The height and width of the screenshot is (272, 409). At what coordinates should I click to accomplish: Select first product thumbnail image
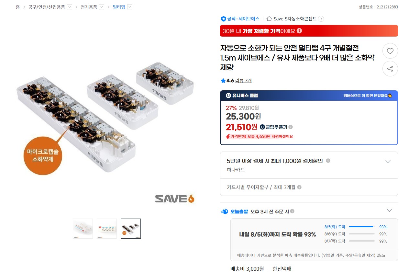[83, 229]
